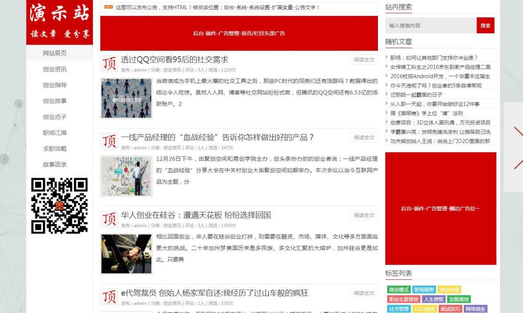Open article title e代驾裁员 创始人杨家军自述
The height and width of the screenshot is (313, 523).
[x=215, y=293]
